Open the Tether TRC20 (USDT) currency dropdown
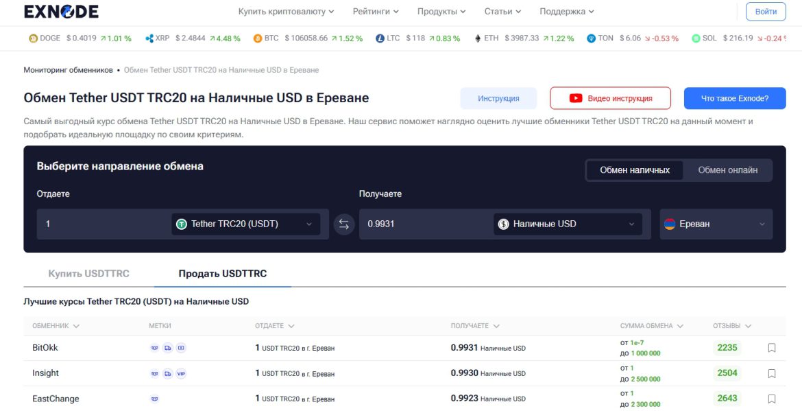The image size is (802, 411). (245, 224)
